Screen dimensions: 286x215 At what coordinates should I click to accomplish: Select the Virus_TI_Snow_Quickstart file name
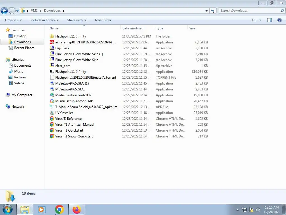pyautogui.click(x=74, y=136)
